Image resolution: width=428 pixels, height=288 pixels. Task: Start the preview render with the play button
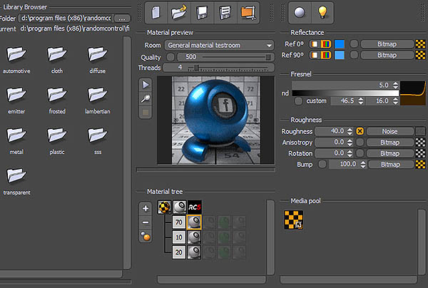point(146,85)
